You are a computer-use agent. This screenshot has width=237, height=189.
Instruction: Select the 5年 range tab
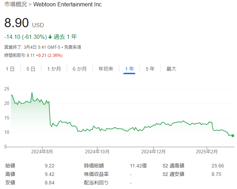[150, 69]
